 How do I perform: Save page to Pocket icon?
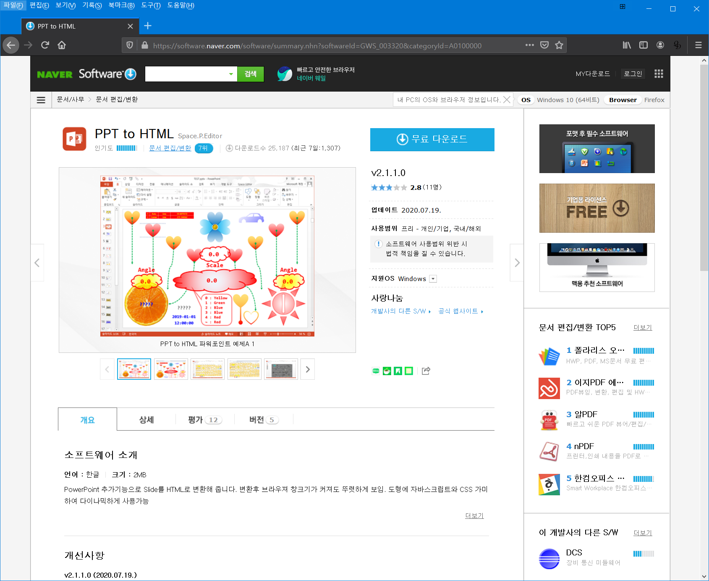click(544, 45)
